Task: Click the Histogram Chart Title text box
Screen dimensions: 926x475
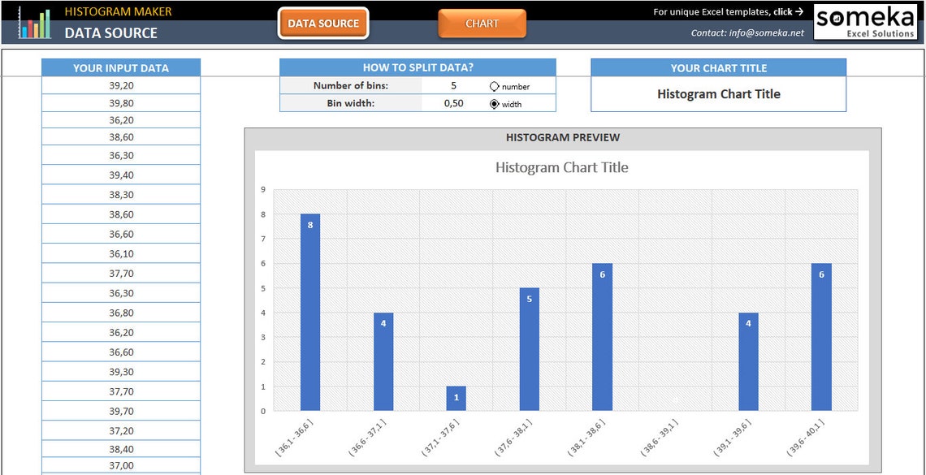Action: coord(718,93)
